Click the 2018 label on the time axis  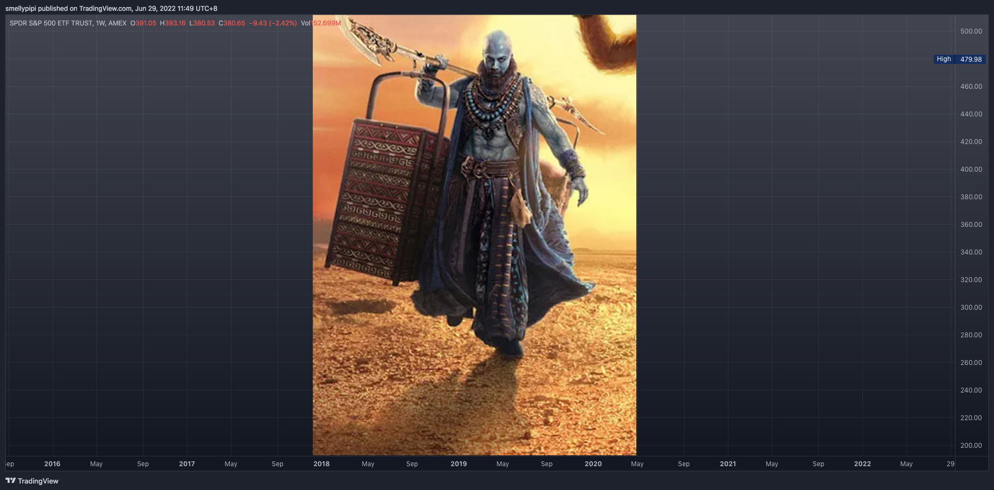click(x=321, y=464)
